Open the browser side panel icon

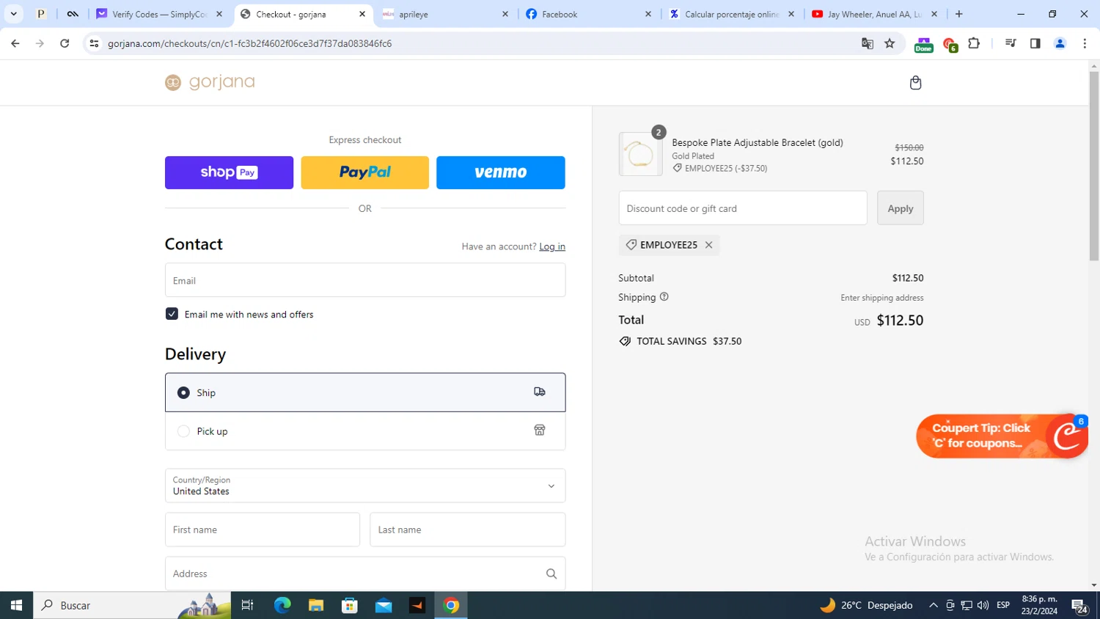point(1035,43)
